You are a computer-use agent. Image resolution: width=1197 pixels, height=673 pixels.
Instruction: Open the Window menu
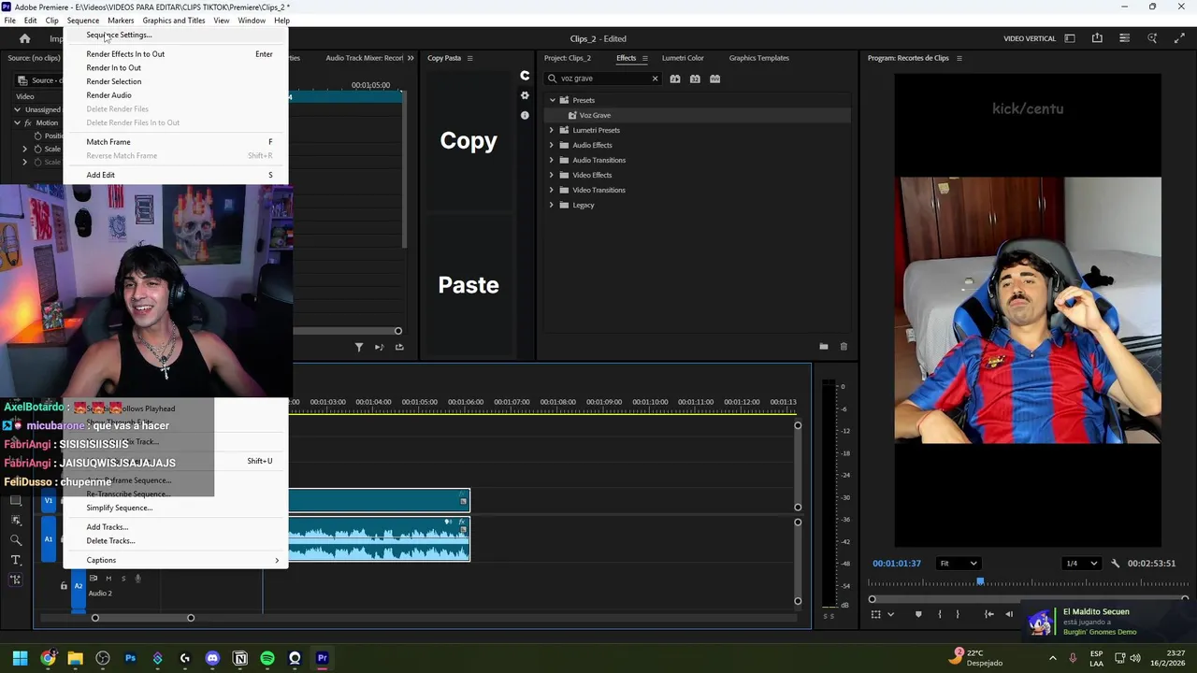[251, 20]
